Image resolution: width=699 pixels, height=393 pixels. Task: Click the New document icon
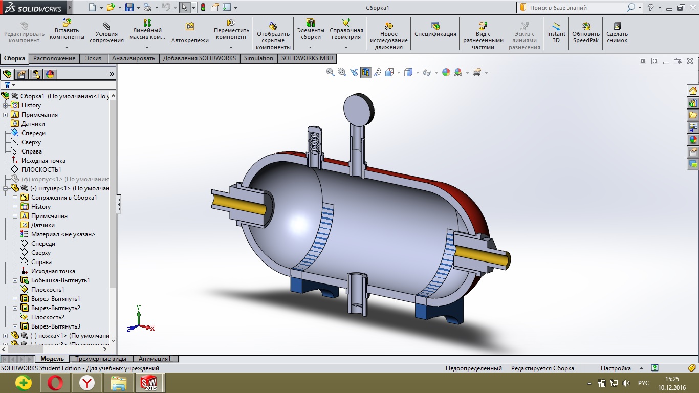click(92, 8)
